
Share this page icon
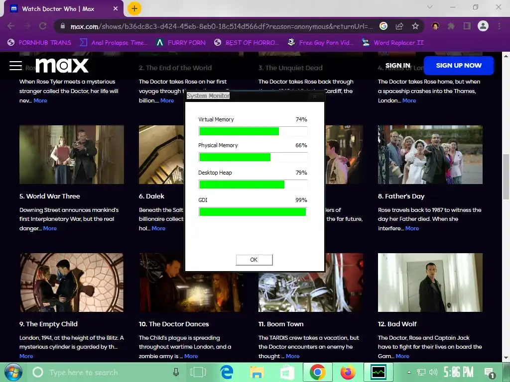[x=399, y=26]
